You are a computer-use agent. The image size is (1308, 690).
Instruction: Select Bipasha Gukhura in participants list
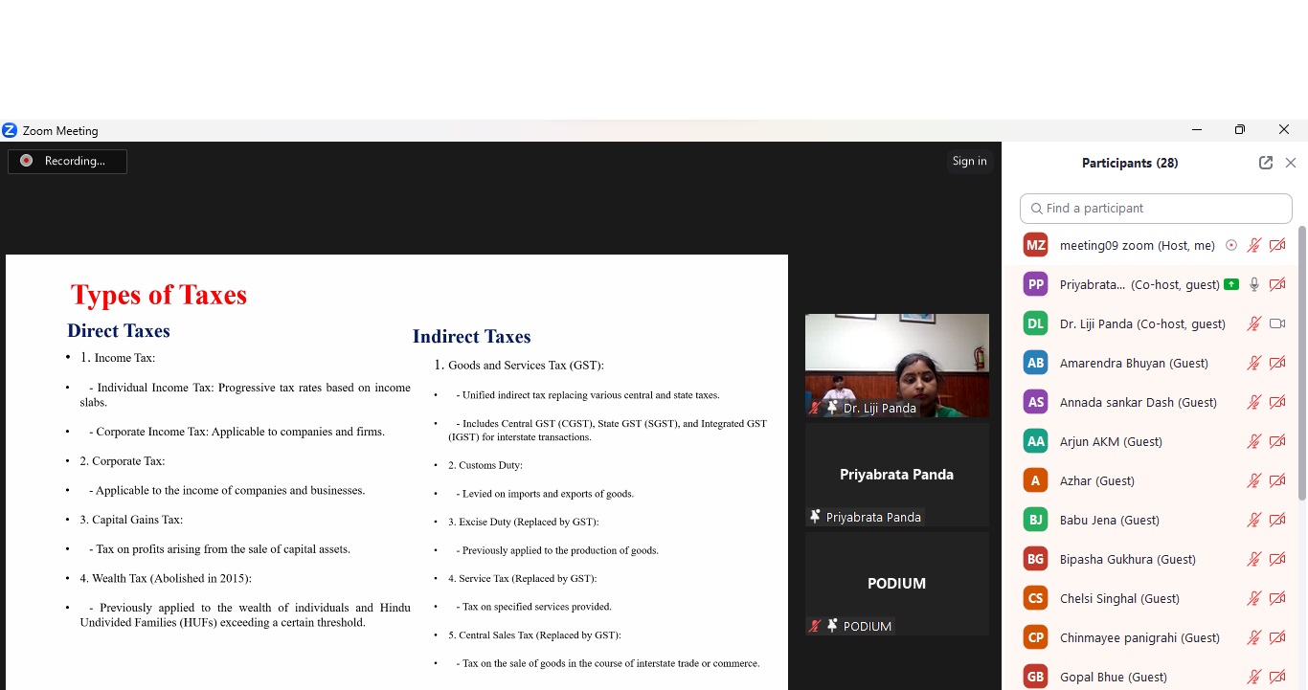coord(1127,559)
